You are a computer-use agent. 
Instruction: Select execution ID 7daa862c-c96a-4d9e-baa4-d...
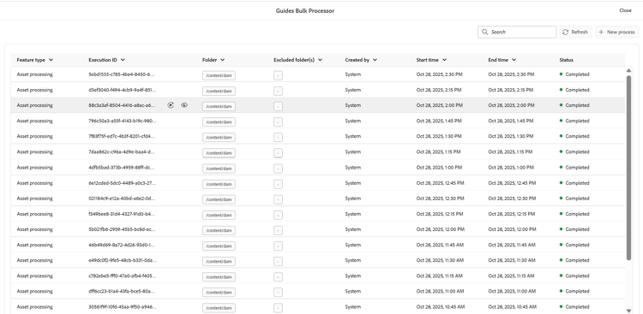click(122, 152)
